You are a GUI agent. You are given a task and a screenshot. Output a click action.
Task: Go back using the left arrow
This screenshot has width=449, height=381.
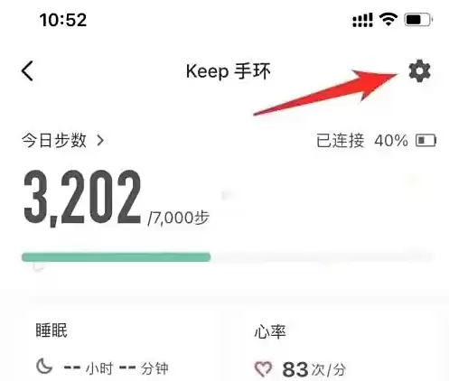click(x=27, y=71)
